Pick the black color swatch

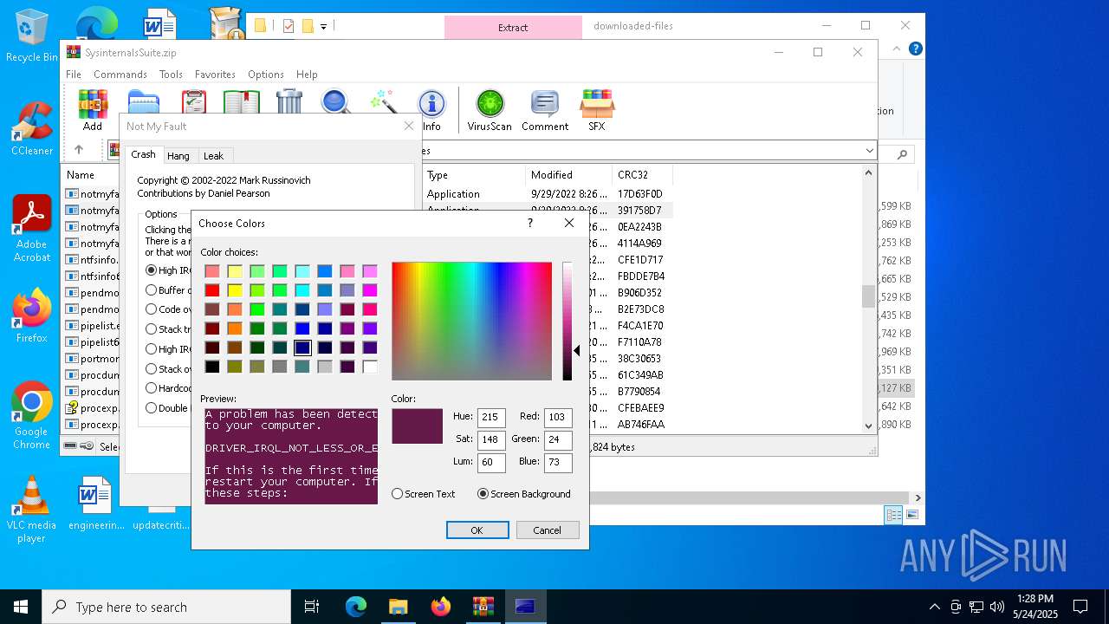[x=212, y=367]
